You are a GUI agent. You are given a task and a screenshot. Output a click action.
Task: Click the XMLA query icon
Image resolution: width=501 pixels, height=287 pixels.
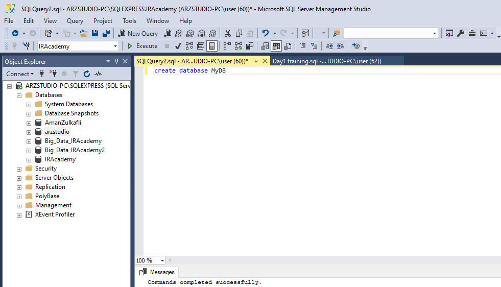[x=201, y=33]
